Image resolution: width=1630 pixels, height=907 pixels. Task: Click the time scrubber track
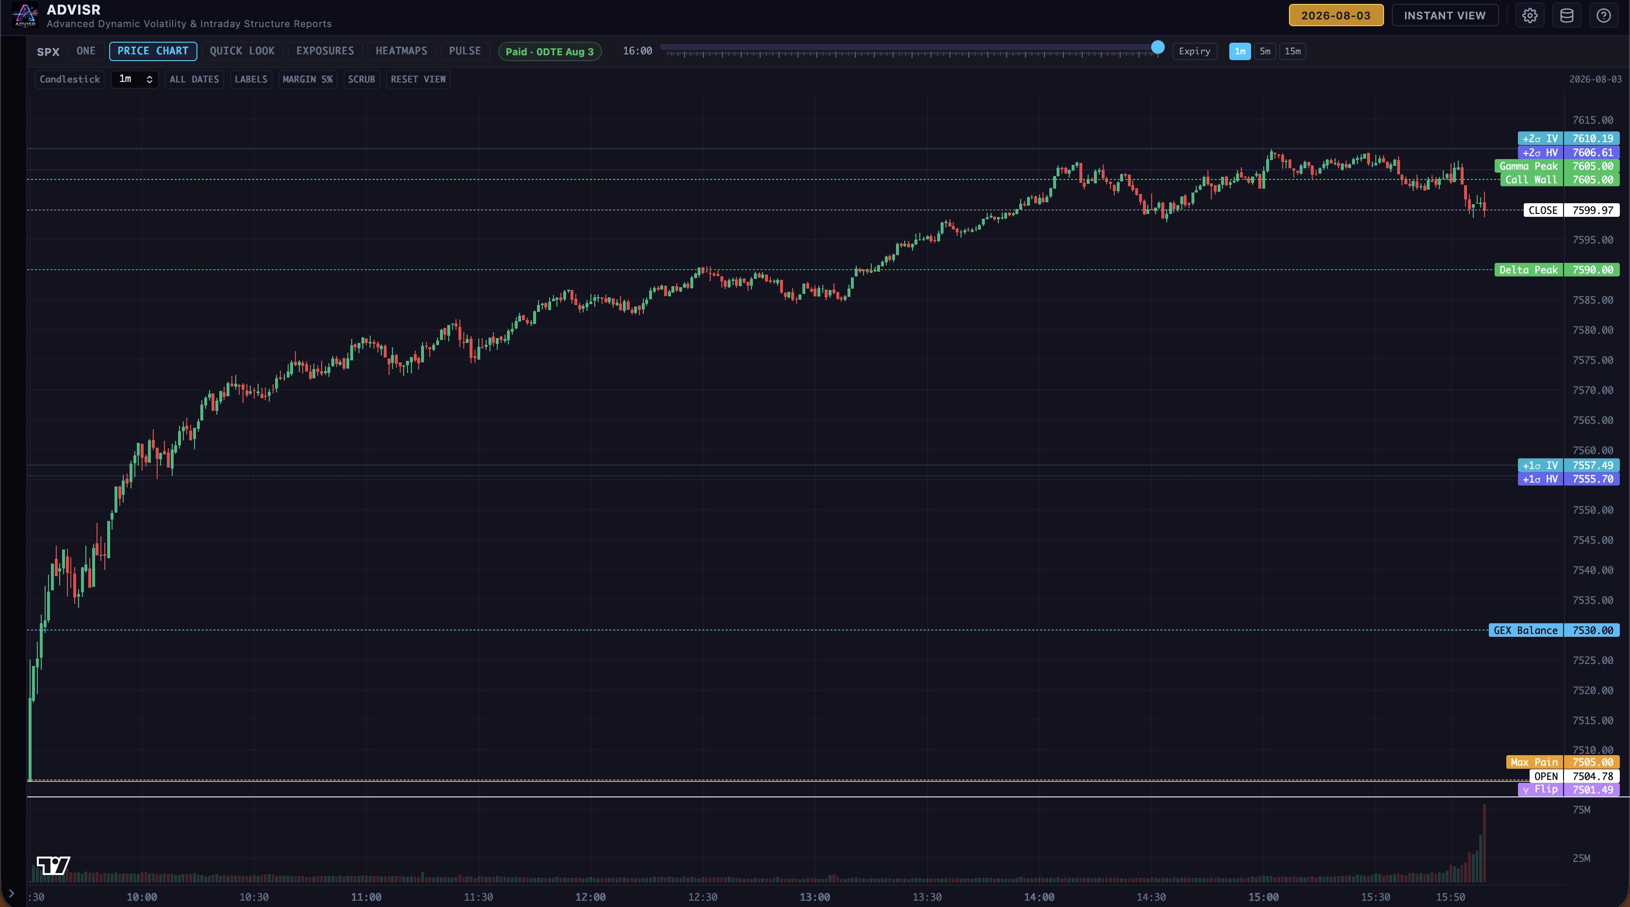[909, 48]
